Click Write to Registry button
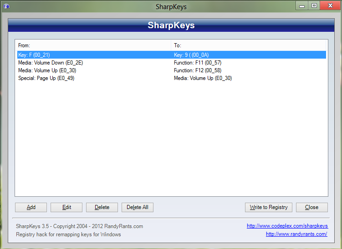The width and height of the screenshot is (342, 249). 269,207
